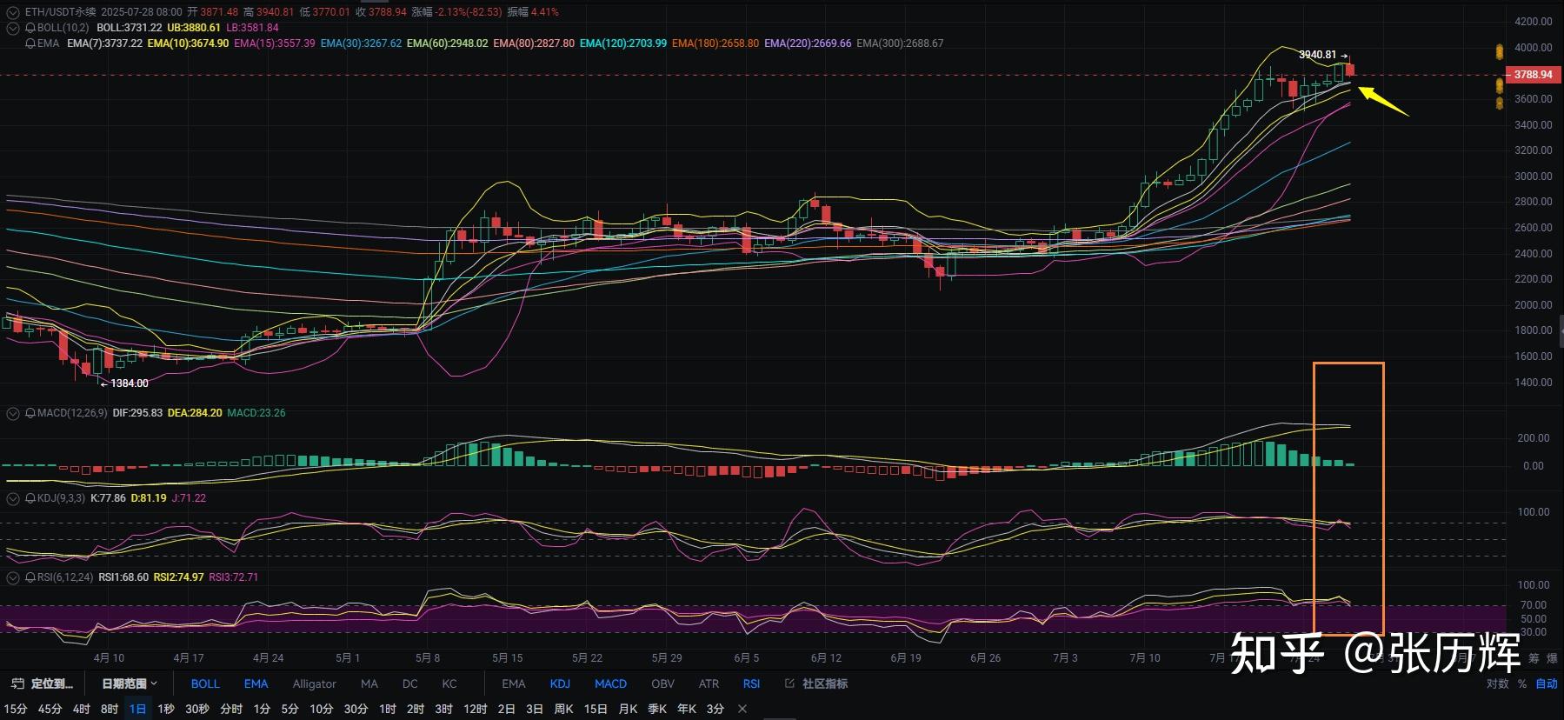This screenshot has width=1564, height=720.
Task: Click the 社区指标 community indicators icon
Action: [x=789, y=683]
